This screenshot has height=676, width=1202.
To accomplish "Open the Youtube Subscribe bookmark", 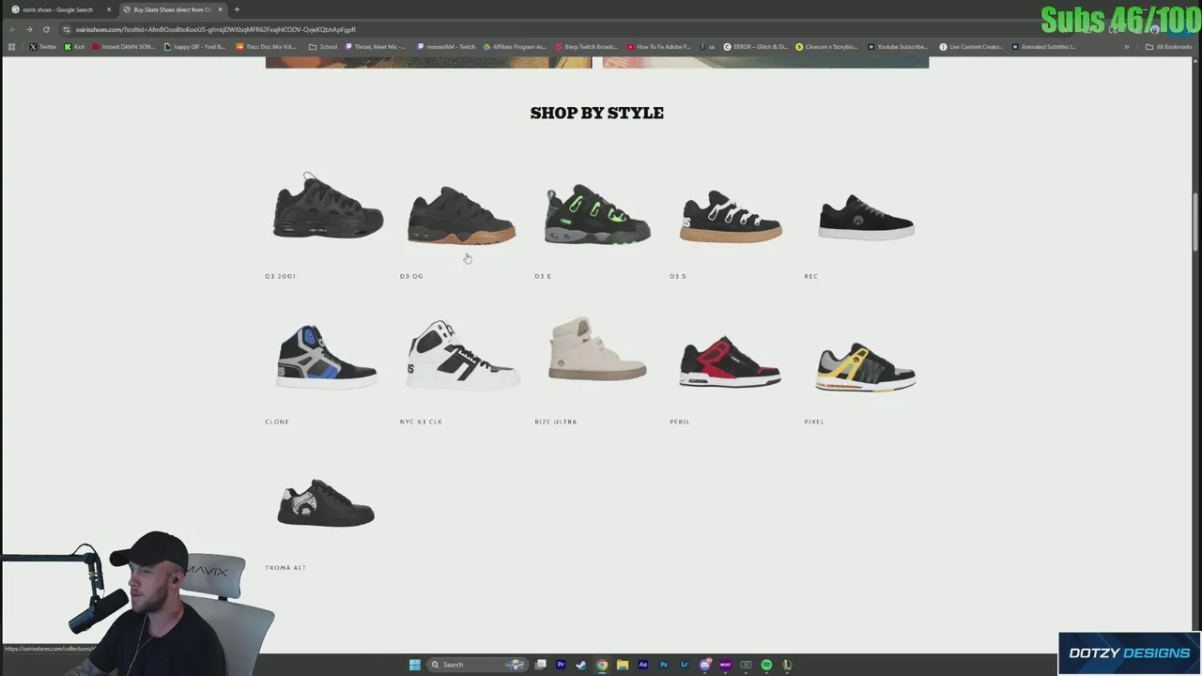I will 898,46.
